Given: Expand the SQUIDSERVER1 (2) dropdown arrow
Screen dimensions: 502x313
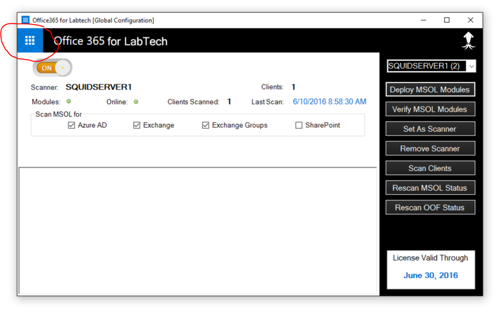Looking at the screenshot, I should [471, 66].
